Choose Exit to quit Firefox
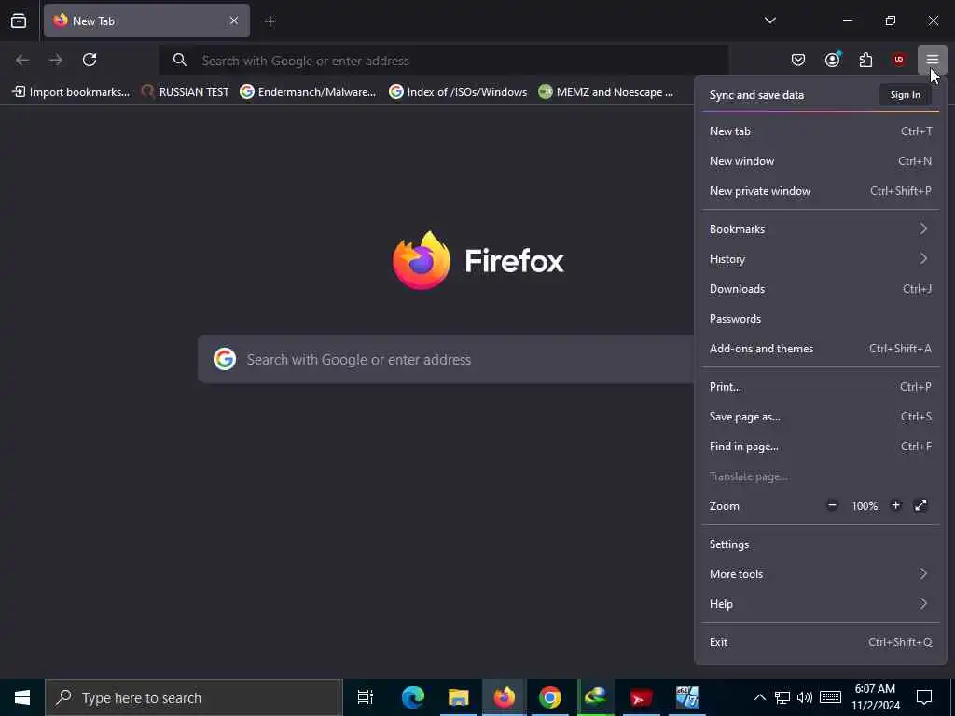 pos(821,642)
